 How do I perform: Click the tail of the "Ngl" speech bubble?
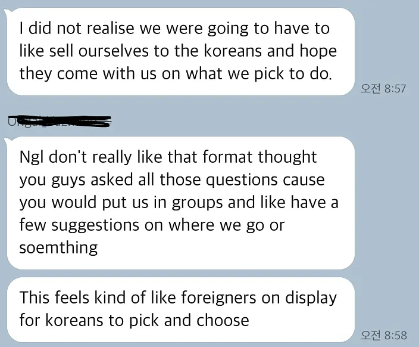click(x=8, y=140)
